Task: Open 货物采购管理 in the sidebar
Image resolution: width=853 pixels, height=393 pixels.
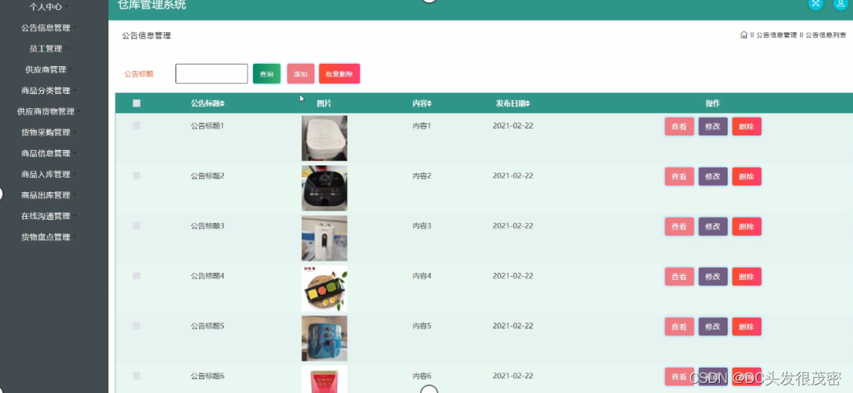Action: [45, 132]
